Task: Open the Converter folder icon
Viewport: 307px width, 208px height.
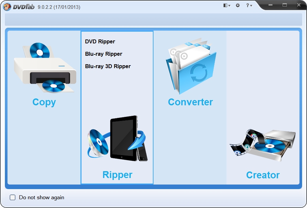Action: coord(191,66)
